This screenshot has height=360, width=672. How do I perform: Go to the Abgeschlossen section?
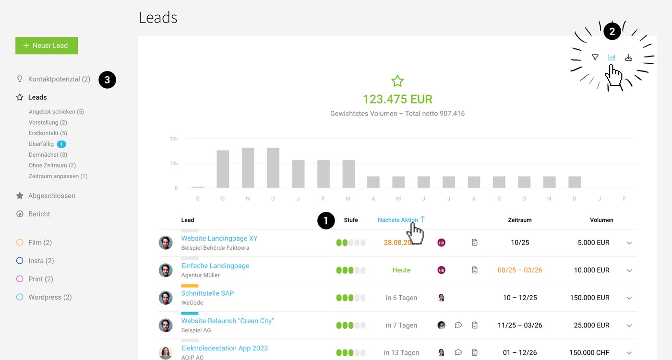(51, 196)
